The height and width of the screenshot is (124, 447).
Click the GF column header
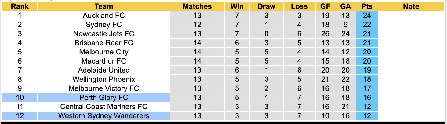(x=325, y=6)
